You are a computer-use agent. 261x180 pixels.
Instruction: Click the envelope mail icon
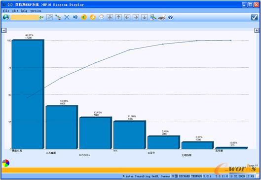pyautogui.click(x=101, y=17)
